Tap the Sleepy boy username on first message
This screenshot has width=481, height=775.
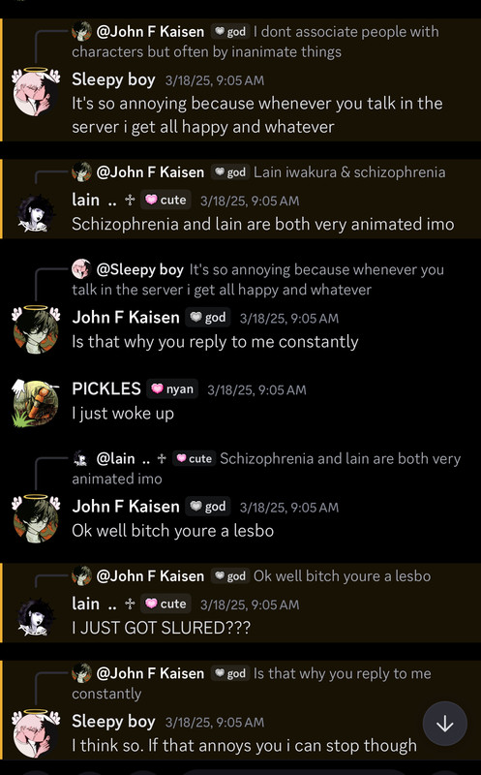click(113, 79)
